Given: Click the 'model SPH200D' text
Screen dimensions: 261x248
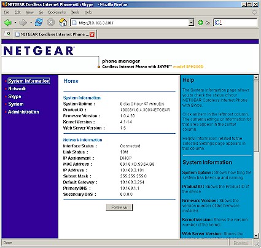Looking at the screenshot, I should point(188,67).
